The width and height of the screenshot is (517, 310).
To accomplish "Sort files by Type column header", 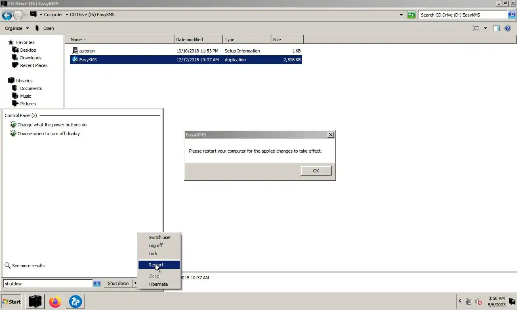I will tap(247, 40).
